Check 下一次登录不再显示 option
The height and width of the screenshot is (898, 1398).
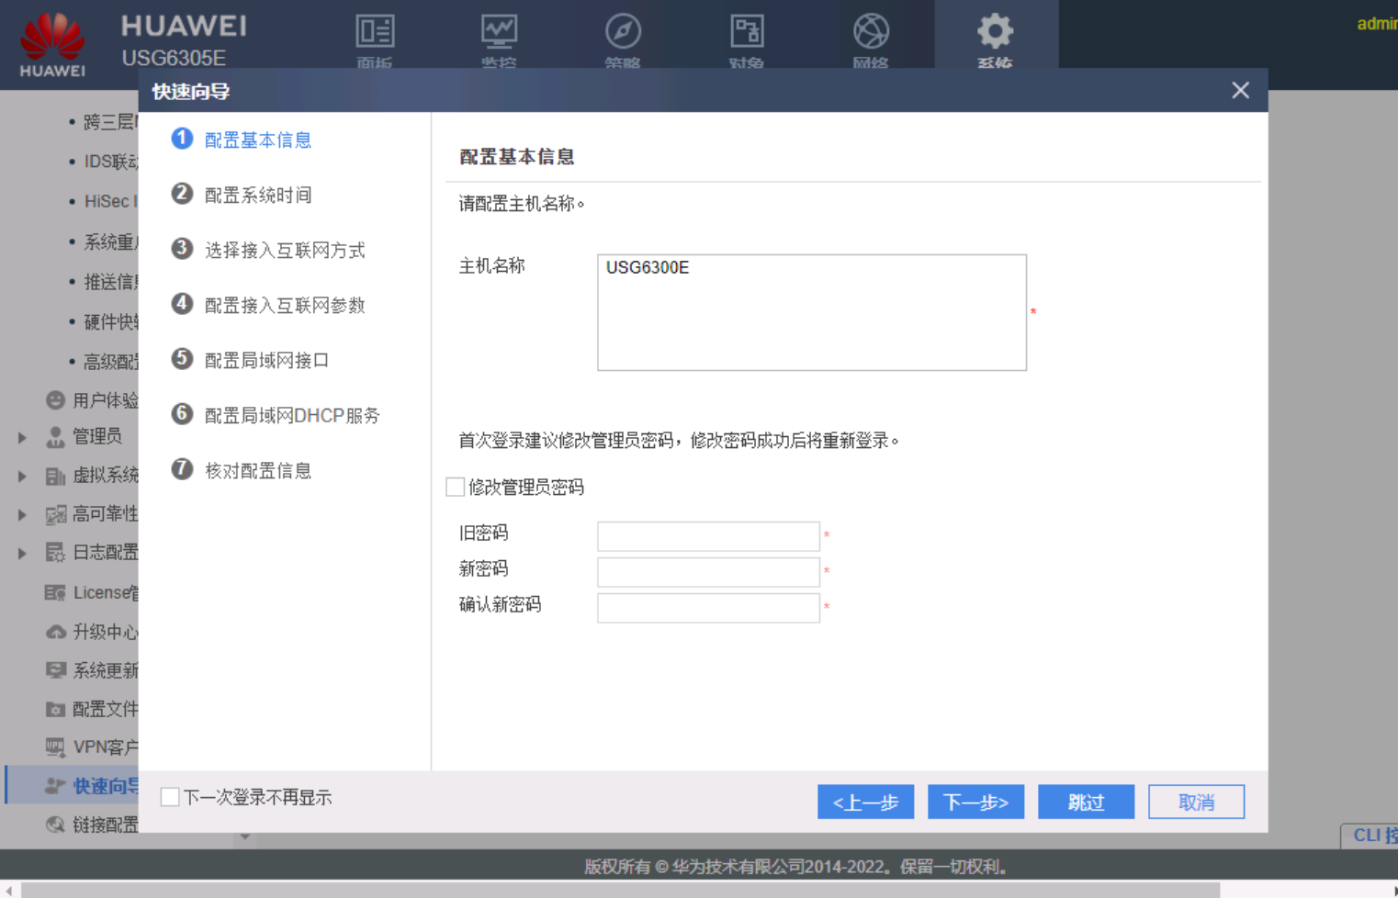tap(169, 797)
